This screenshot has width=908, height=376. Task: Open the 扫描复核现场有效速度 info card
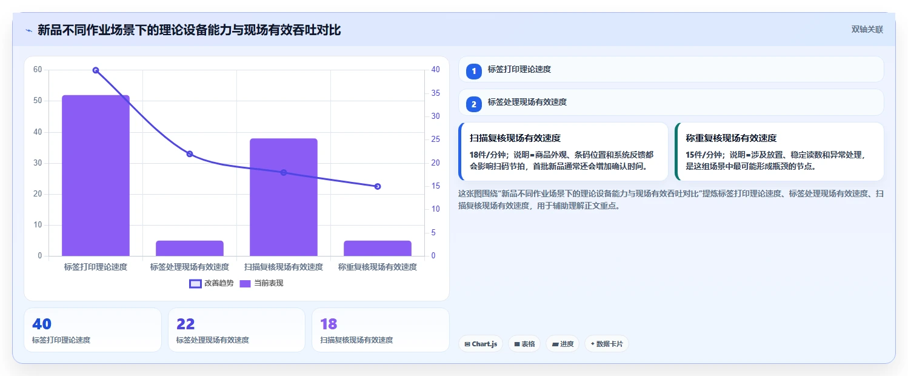[563, 152]
